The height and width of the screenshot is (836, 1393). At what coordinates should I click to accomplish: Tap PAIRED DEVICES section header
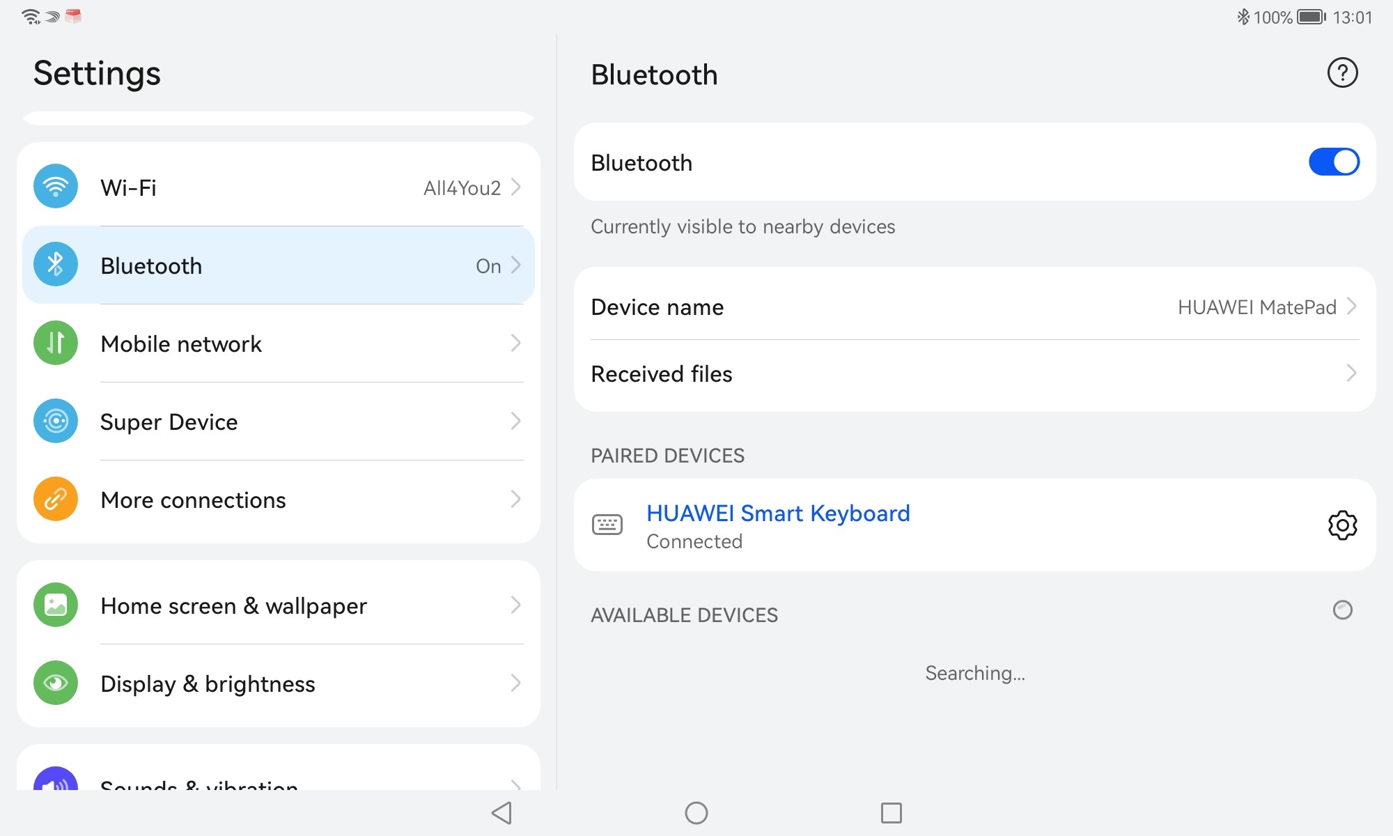tap(667, 456)
